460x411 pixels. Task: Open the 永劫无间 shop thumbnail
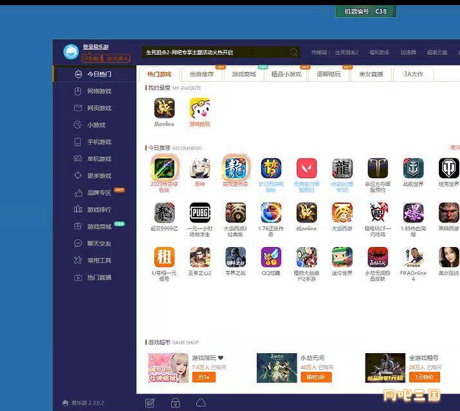click(x=277, y=368)
